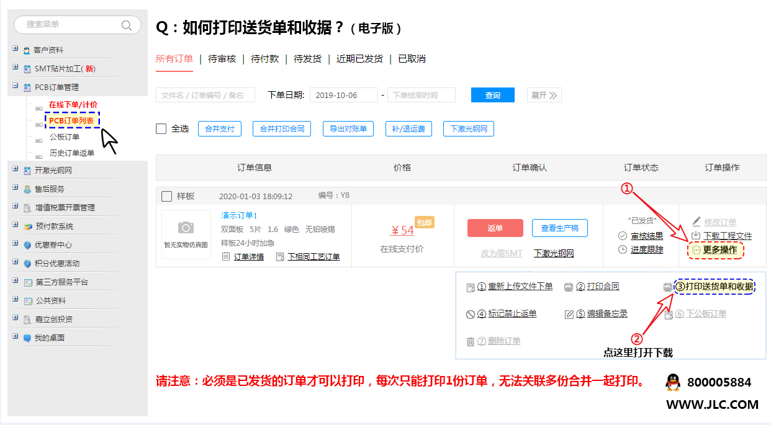Screen dimensions: 771x425
Task: Switch to the 待付款 tab
Action: [x=264, y=59]
